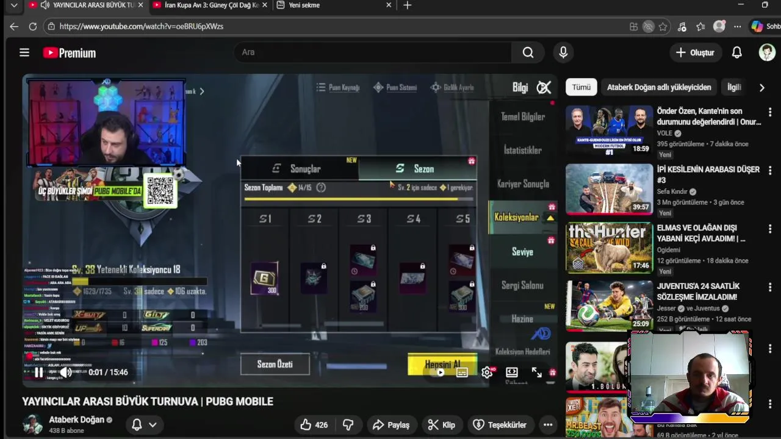The width and height of the screenshot is (781, 439).
Task: Select the Tümü filter chip
Action: (x=581, y=87)
